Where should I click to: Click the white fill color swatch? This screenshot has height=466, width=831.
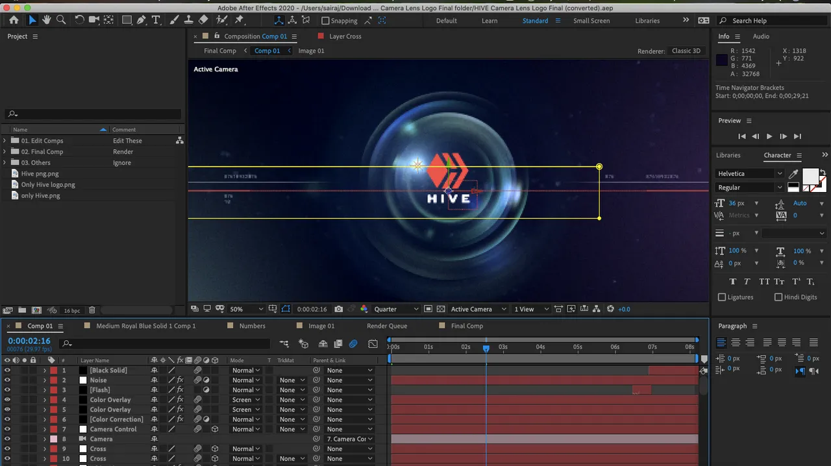tap(810, 176)
